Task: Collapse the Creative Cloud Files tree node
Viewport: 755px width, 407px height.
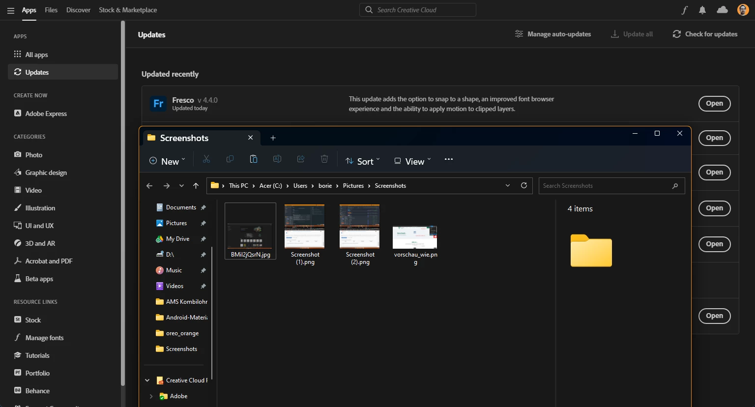Action: 147,380
